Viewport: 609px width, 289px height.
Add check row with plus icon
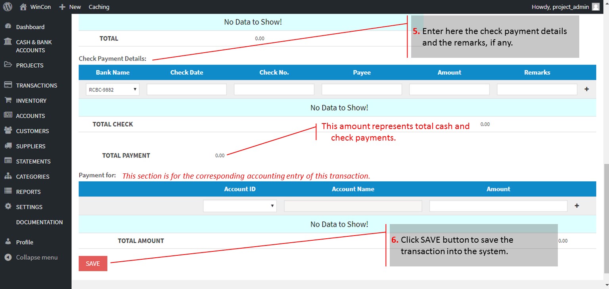pyautogui.click(x=587, y=89)
